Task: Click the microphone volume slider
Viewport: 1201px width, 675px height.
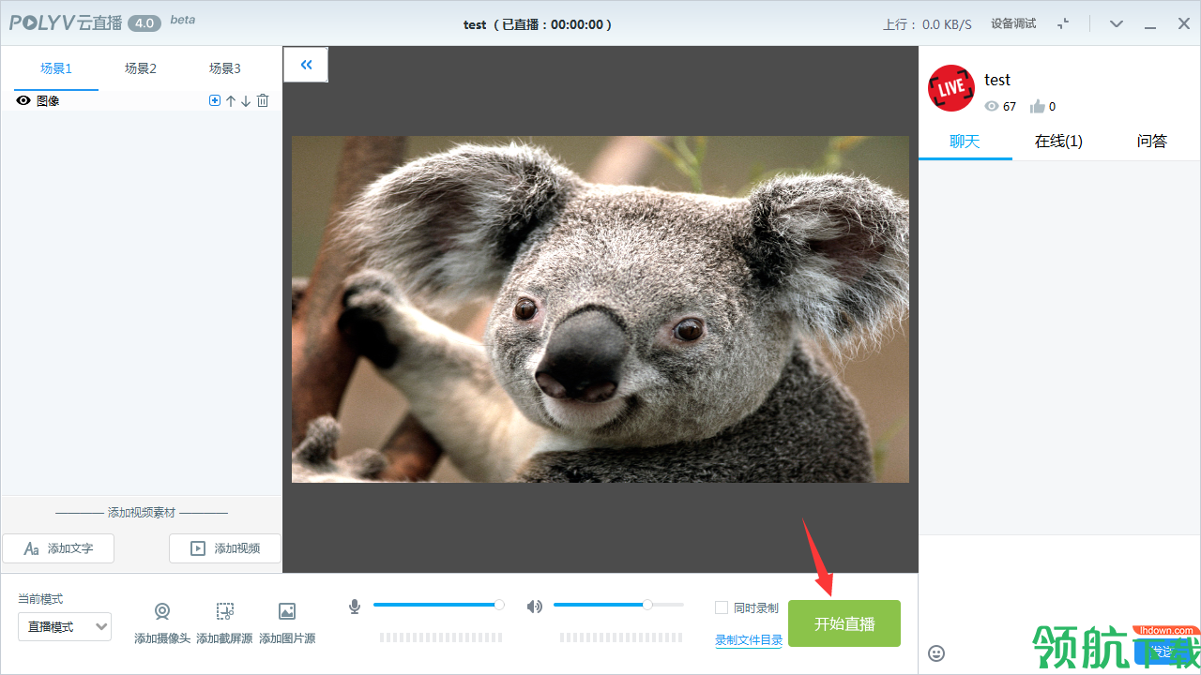Action: click(x=437, y=605)
